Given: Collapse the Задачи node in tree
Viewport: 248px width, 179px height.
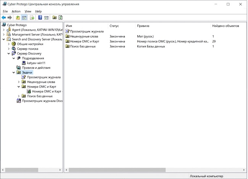Looking at the screenshot, I should [14, 72].
